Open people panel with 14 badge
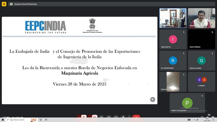This screenshot has width=217, height=122. tap(208, 117)
